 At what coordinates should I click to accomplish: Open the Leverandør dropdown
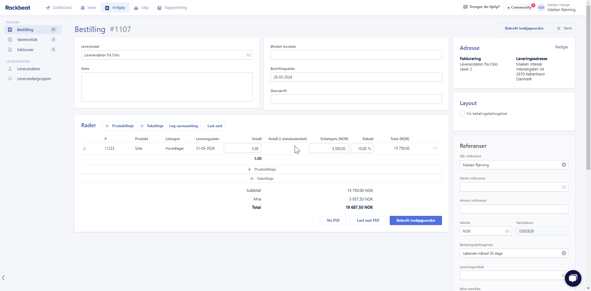point(248,55)
